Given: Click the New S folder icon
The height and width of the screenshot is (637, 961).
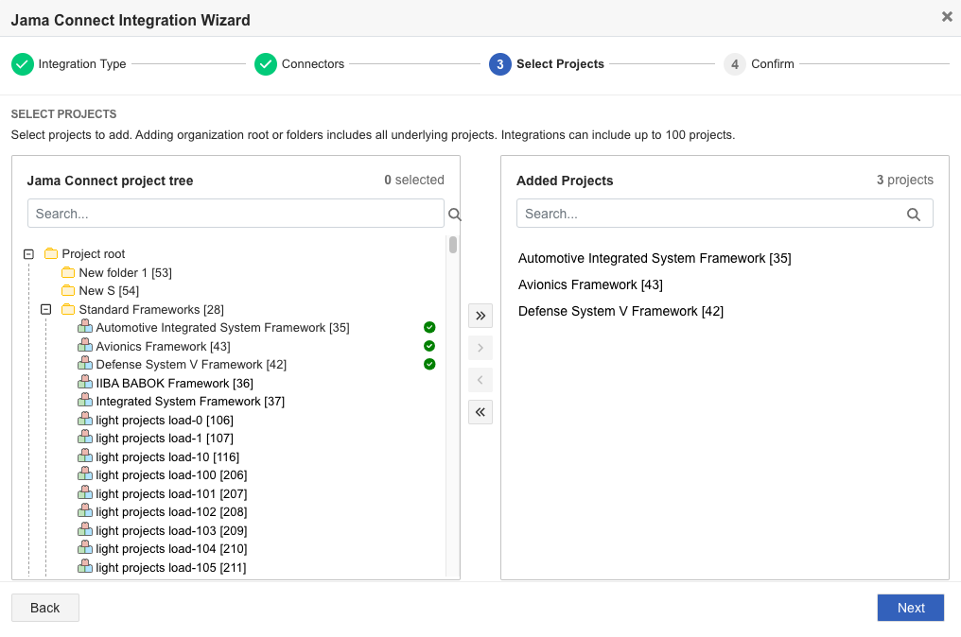Looking at the screenshot, I should pyautogui.click(x=68, y=290).
